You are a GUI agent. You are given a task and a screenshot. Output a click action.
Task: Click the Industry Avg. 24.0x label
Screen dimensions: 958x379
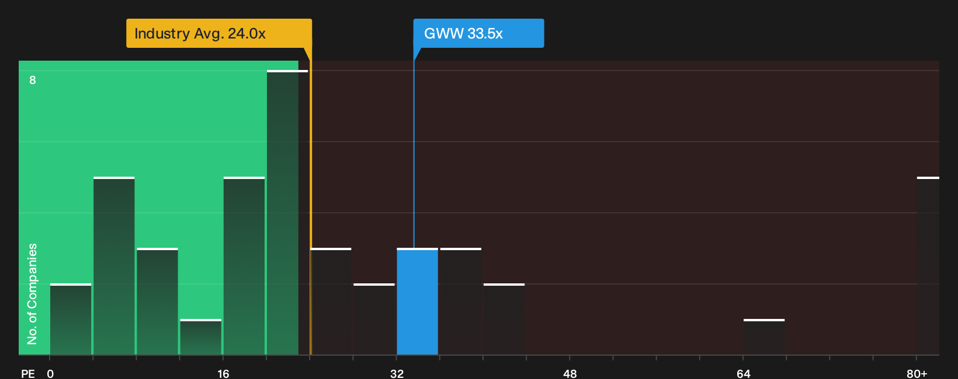219,33
